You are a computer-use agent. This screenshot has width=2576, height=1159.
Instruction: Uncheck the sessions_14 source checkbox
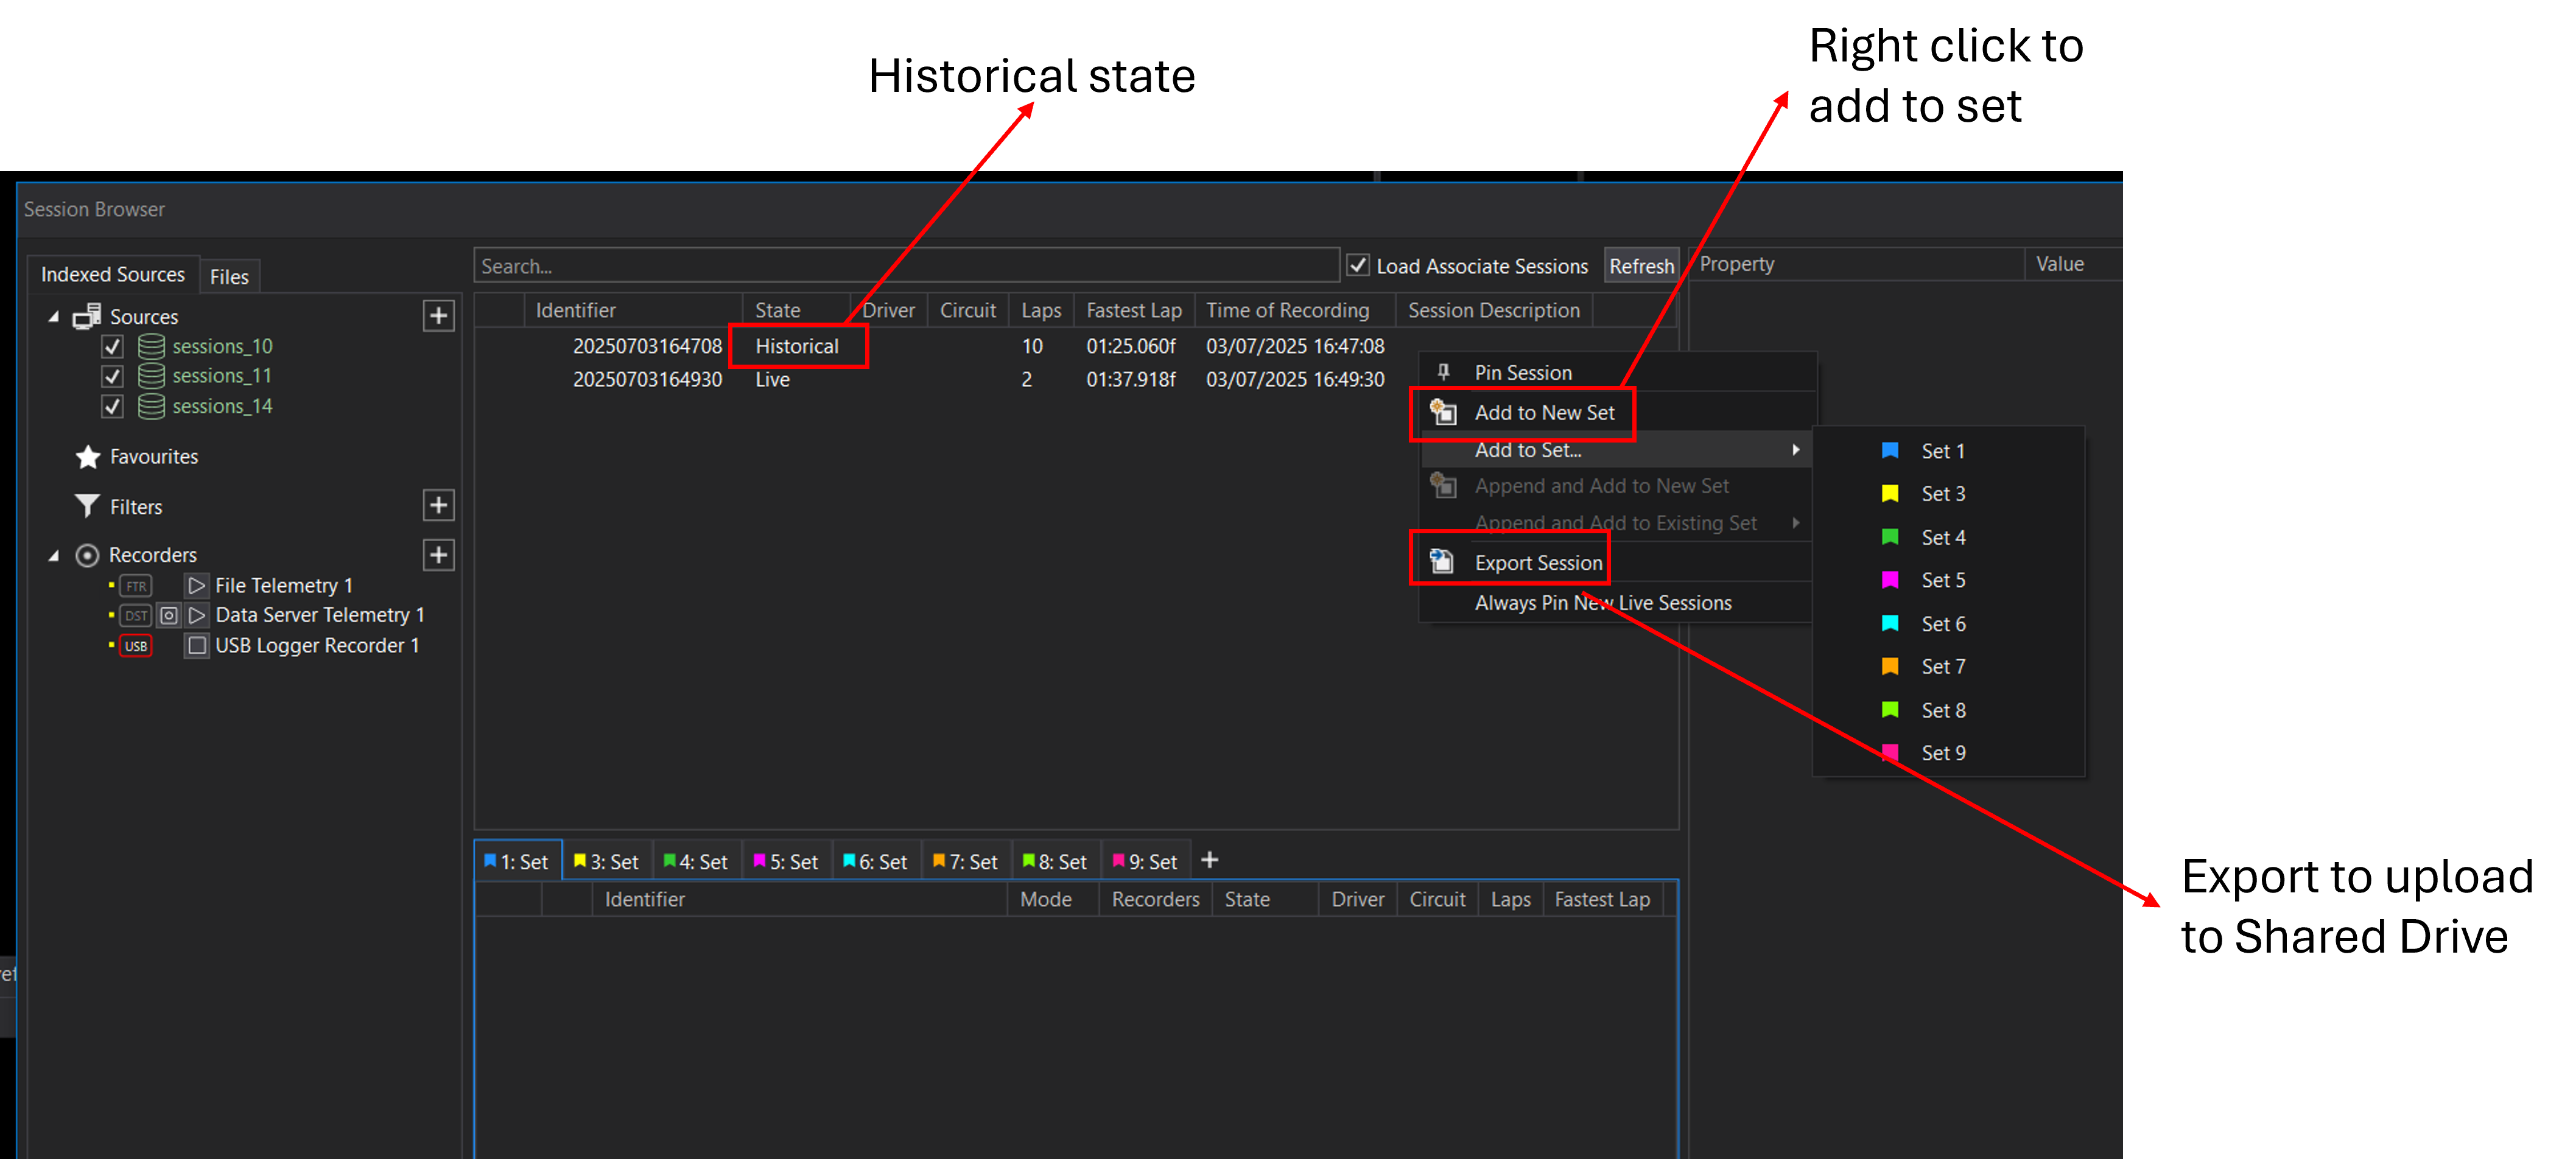pos(111,406)
